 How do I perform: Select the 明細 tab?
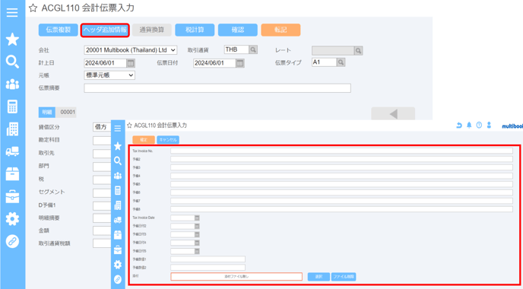click(x=46, y=112)
